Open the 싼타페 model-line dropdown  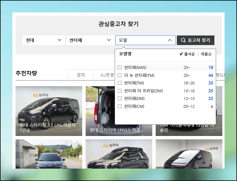[90, 40]
